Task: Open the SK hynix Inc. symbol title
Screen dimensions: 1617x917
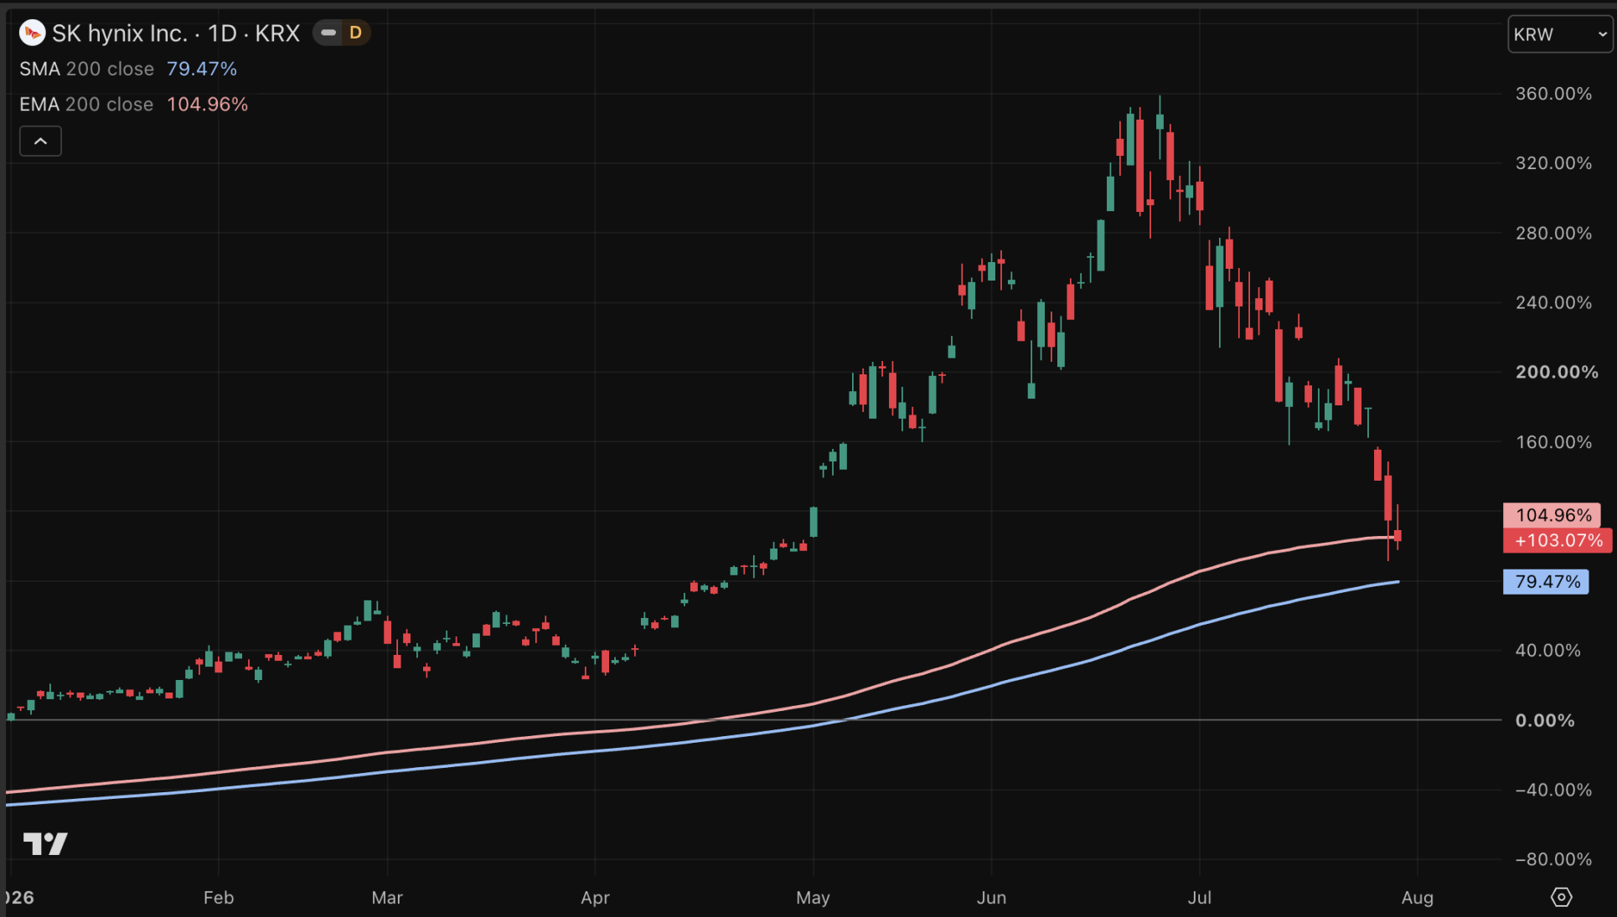Action: (x=176, y=33)
